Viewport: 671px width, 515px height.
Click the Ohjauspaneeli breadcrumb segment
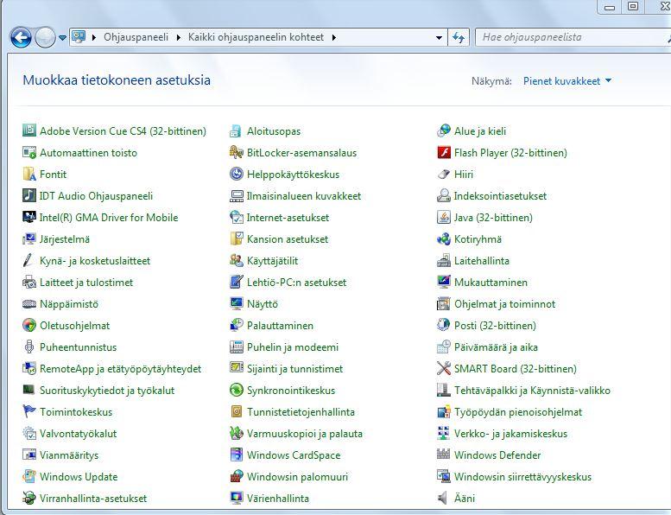pos(136,37)
